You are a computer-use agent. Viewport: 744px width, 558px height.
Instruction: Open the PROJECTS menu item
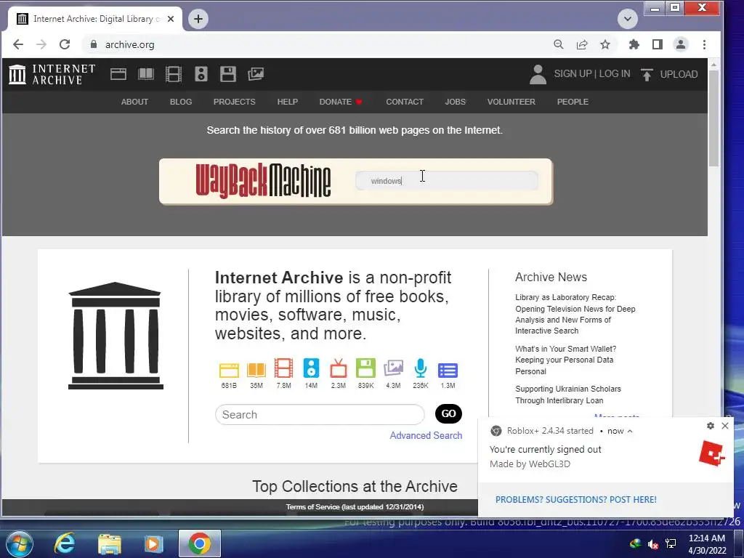click(x=235, y=102)
